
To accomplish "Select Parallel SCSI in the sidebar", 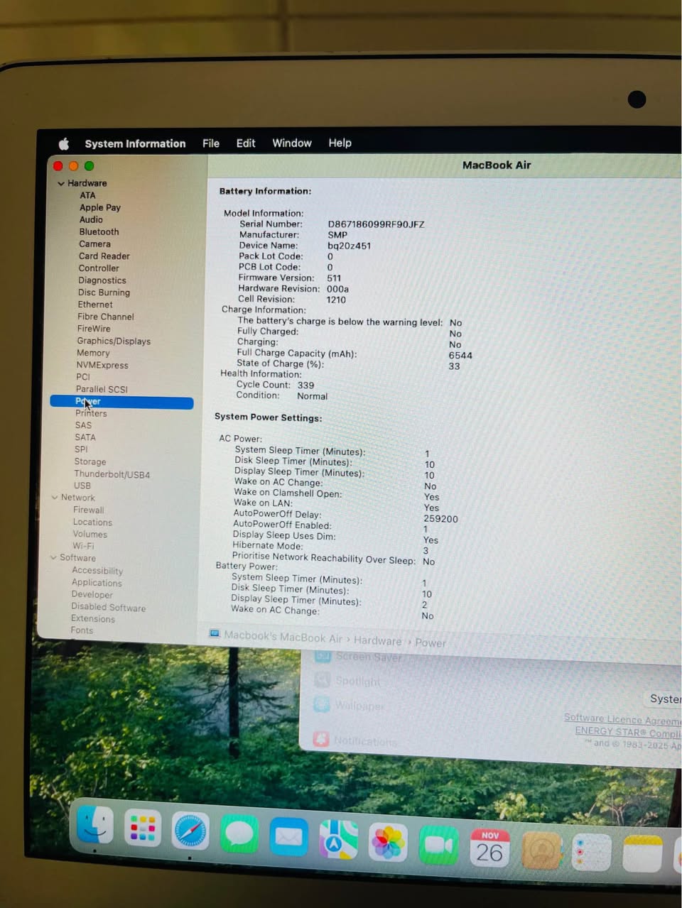I will [x=102, y=389].
